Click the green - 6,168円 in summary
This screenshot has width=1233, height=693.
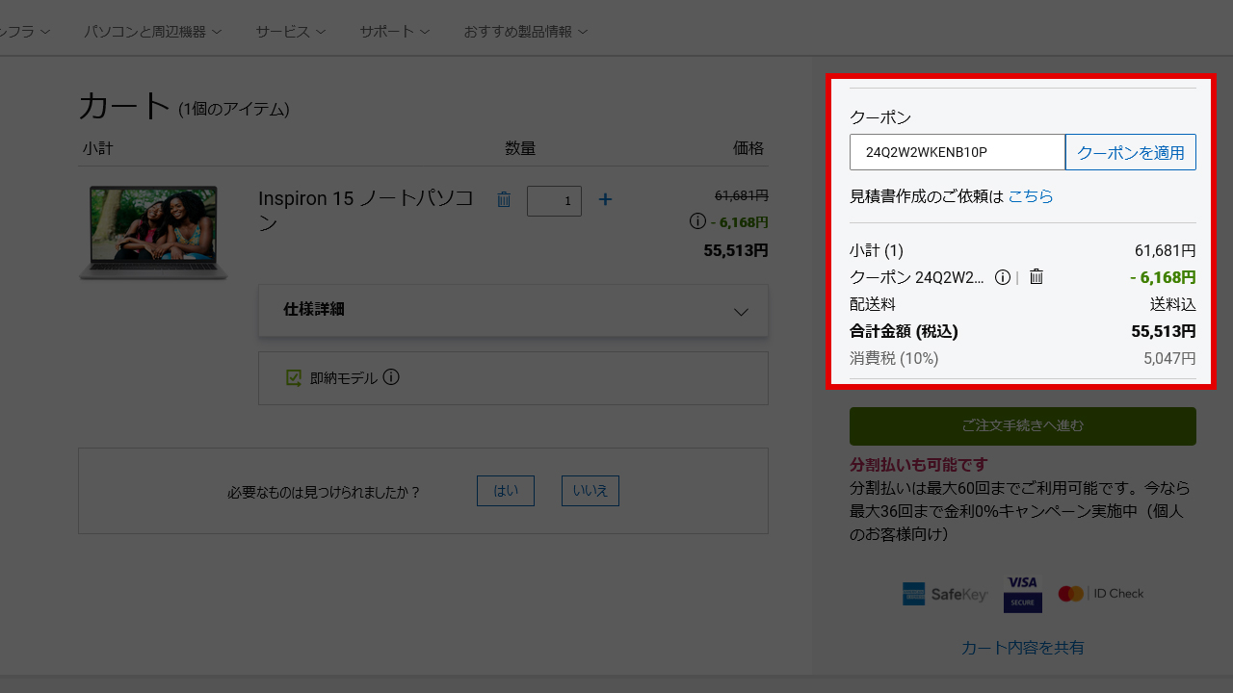[x=1163, y=277]
